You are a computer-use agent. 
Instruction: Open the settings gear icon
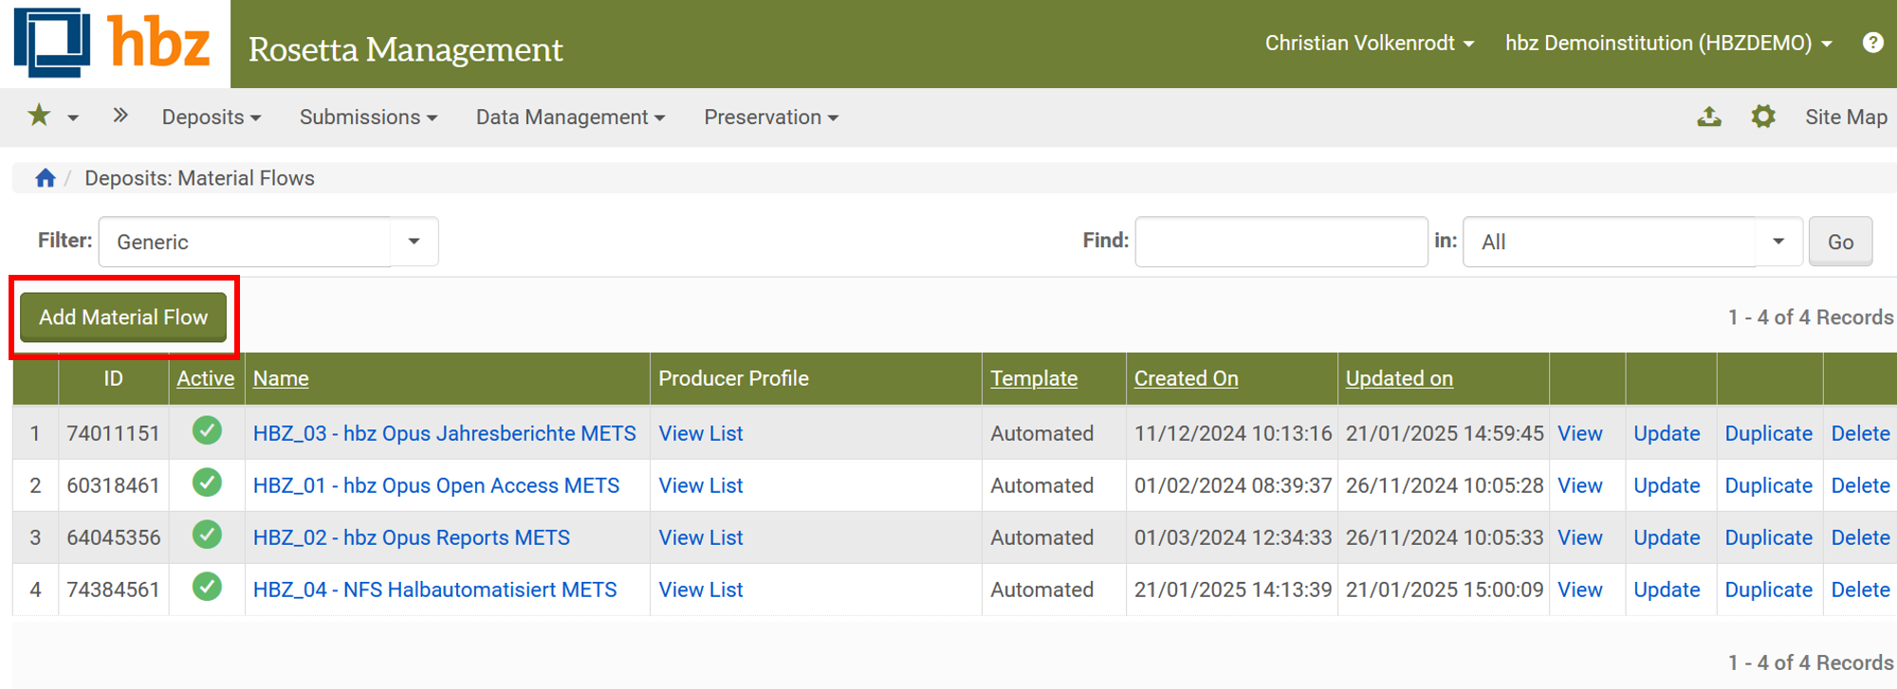(x=1762, y=117)
